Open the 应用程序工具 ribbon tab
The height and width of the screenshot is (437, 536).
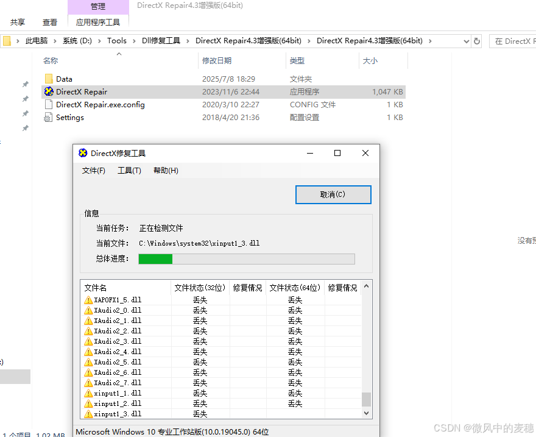coord(98,22)
